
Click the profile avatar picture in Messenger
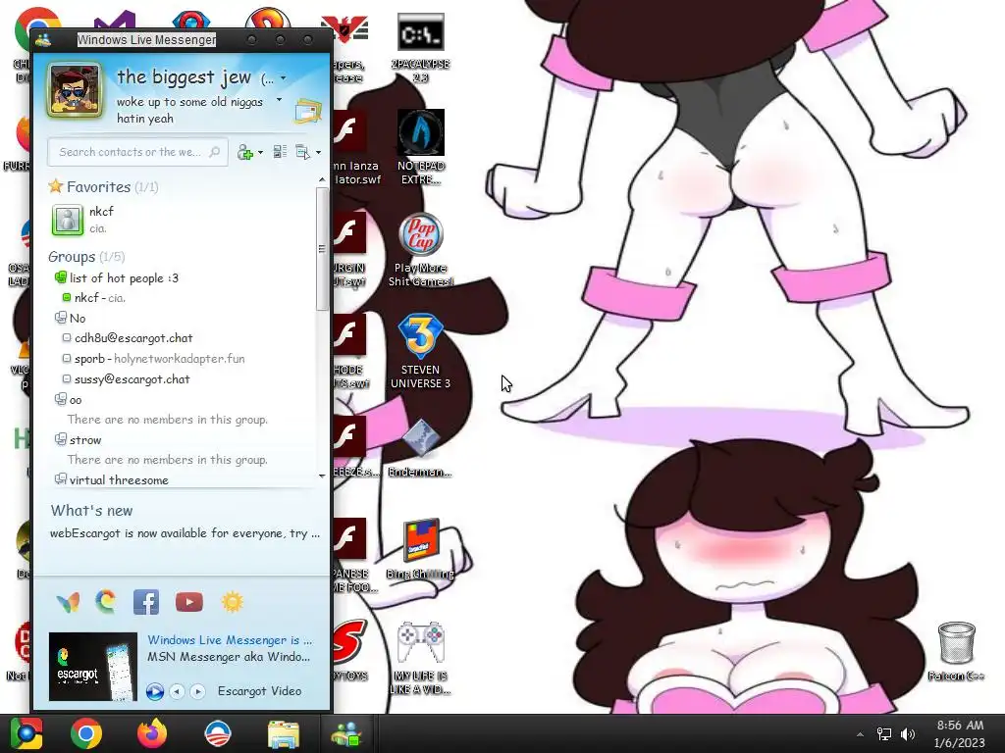(75, 90)
